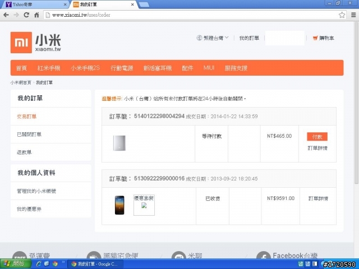Viewport: 359px width, 269px height.
Task: Open the browser home icon
Action: (36, 15)
